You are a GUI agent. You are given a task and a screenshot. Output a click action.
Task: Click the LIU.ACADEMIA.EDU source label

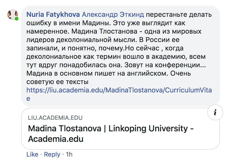click(55, 118)
